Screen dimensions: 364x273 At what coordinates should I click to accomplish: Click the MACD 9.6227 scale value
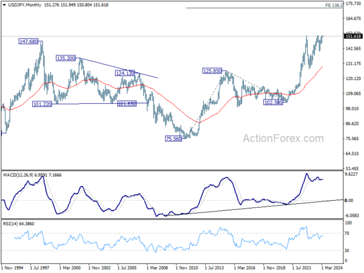click(x=352, y=174)
